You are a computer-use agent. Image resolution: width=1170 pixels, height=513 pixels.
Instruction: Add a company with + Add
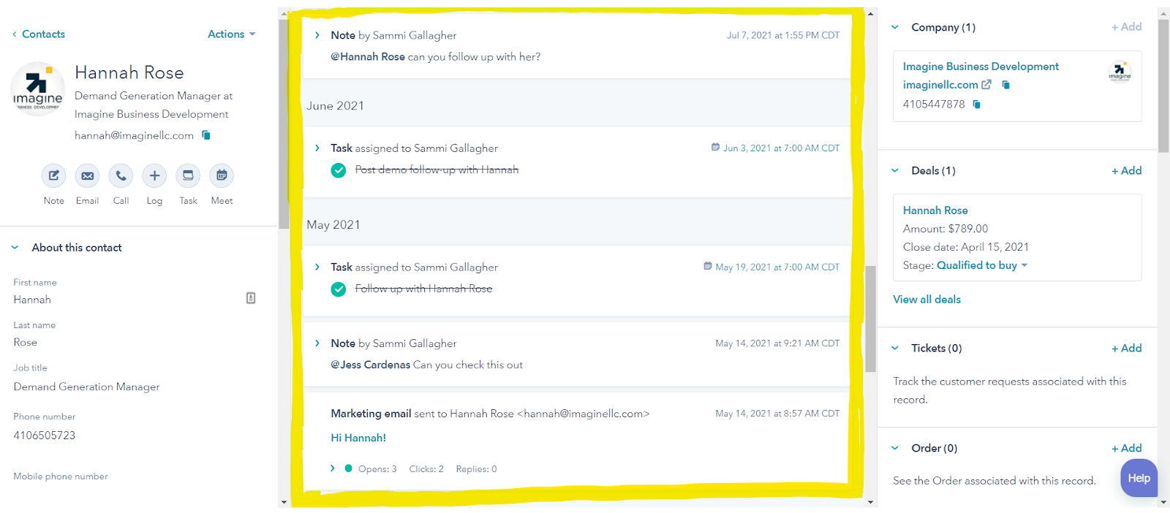point(1126,27)
